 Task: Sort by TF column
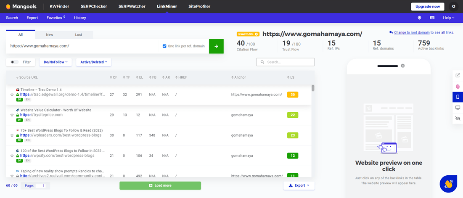click(127, 77)
